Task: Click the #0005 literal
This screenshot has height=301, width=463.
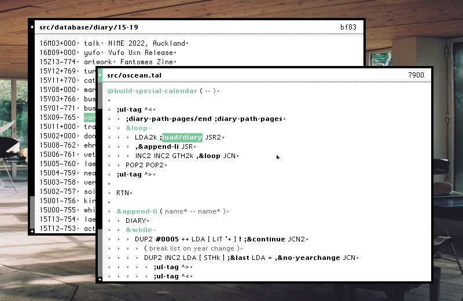Action: click(x=167, y=239)
